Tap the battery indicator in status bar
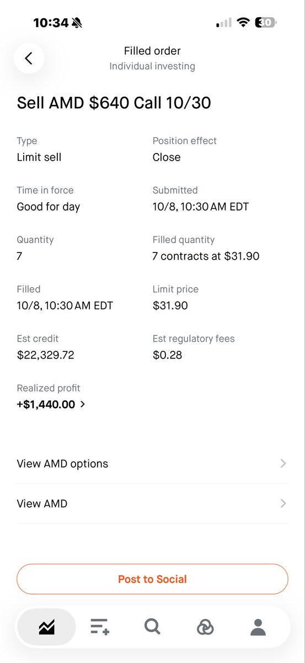305x663 pixels. point(266,23)
